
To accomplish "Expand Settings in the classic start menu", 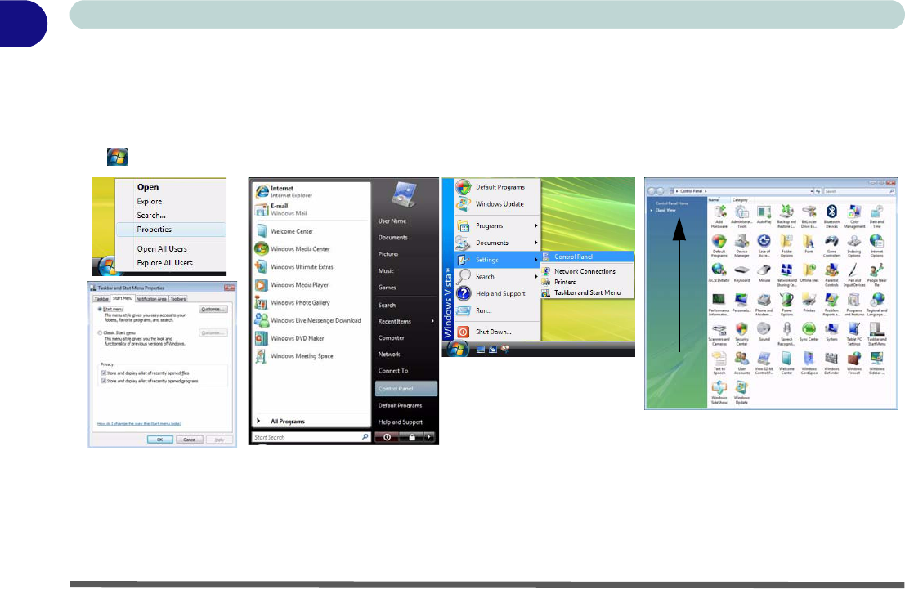I will tap(497, 260).
